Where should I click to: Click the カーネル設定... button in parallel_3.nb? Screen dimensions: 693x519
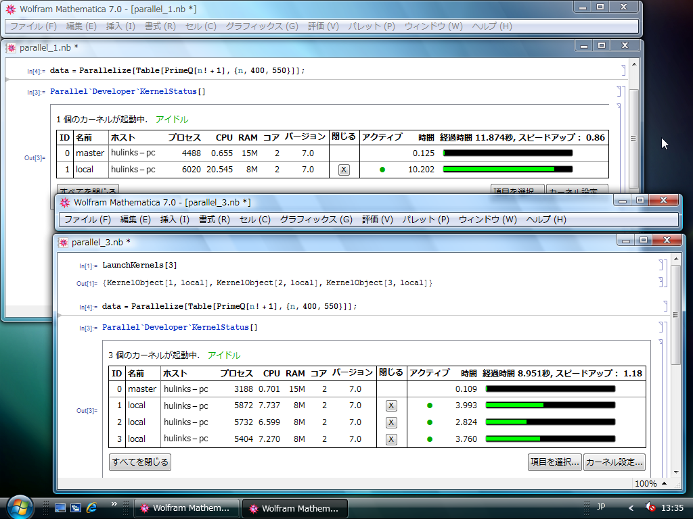[614, 462]
